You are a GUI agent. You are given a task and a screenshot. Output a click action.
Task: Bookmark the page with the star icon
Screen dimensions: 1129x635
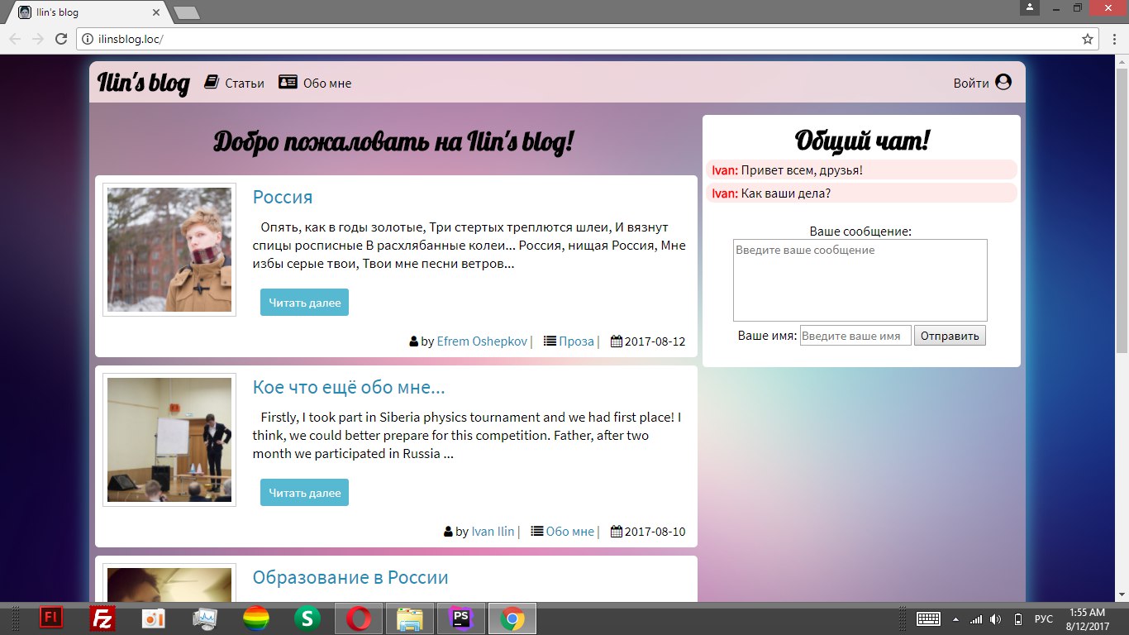click(1088, 39)
